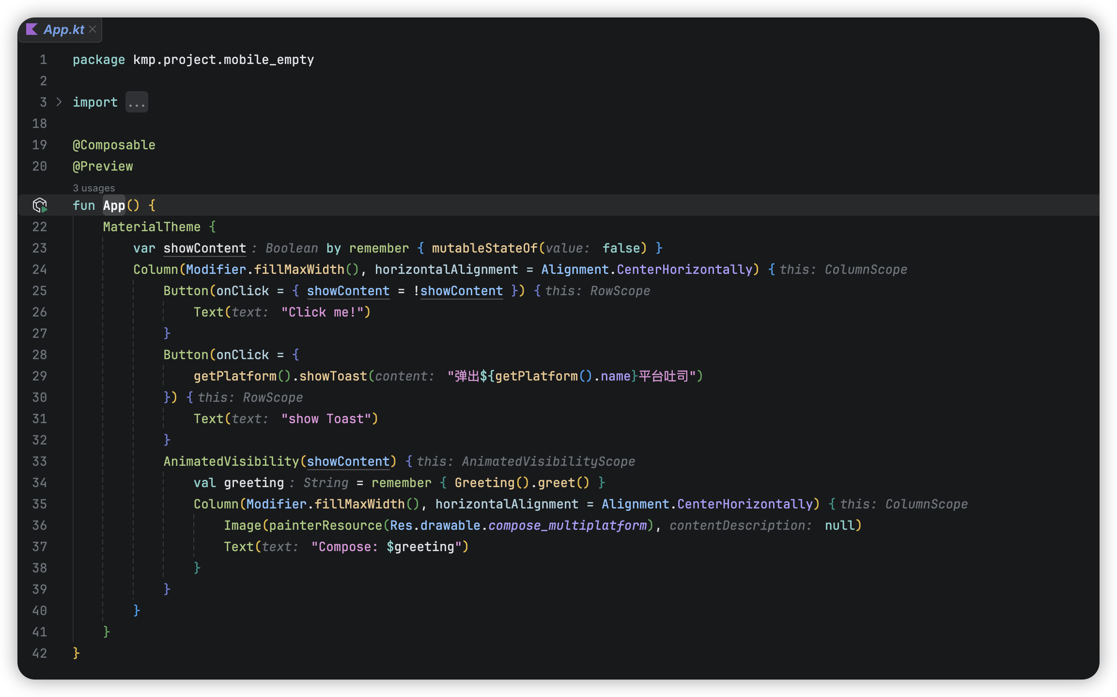Click the App function name
The height and width of the screenshot is (697, 1117).
(x=114, y=206)
